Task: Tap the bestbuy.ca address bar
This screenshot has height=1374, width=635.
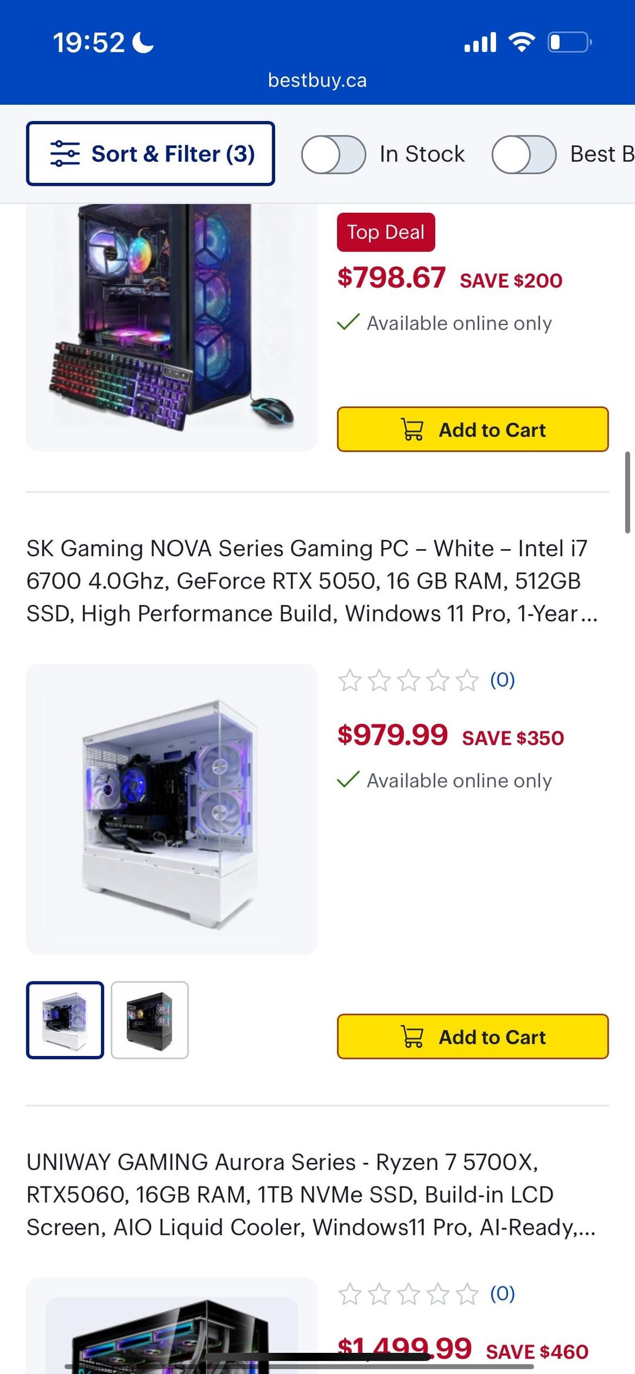Action: coord(317,80)
